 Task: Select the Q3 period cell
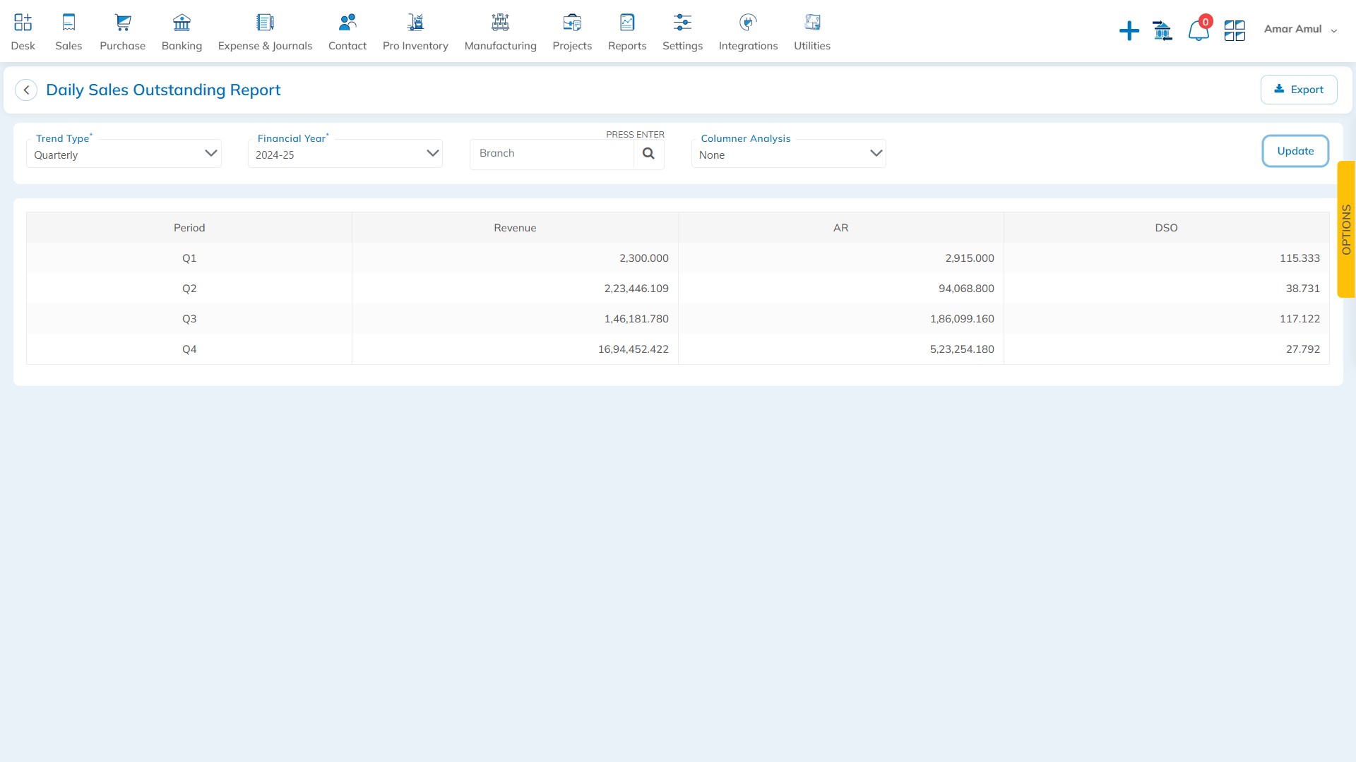[x=189, y=319]
